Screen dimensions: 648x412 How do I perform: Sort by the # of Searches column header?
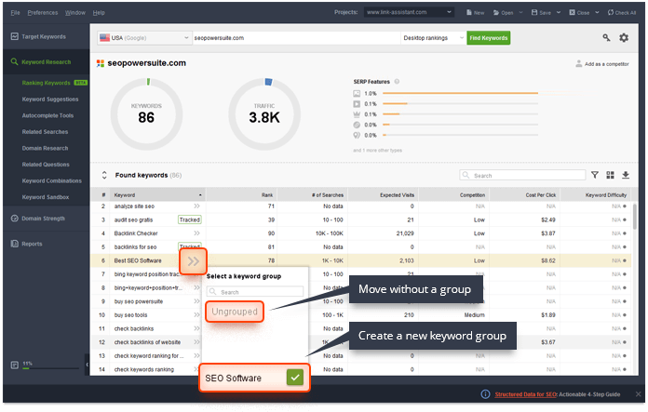[x=312, y=195]
